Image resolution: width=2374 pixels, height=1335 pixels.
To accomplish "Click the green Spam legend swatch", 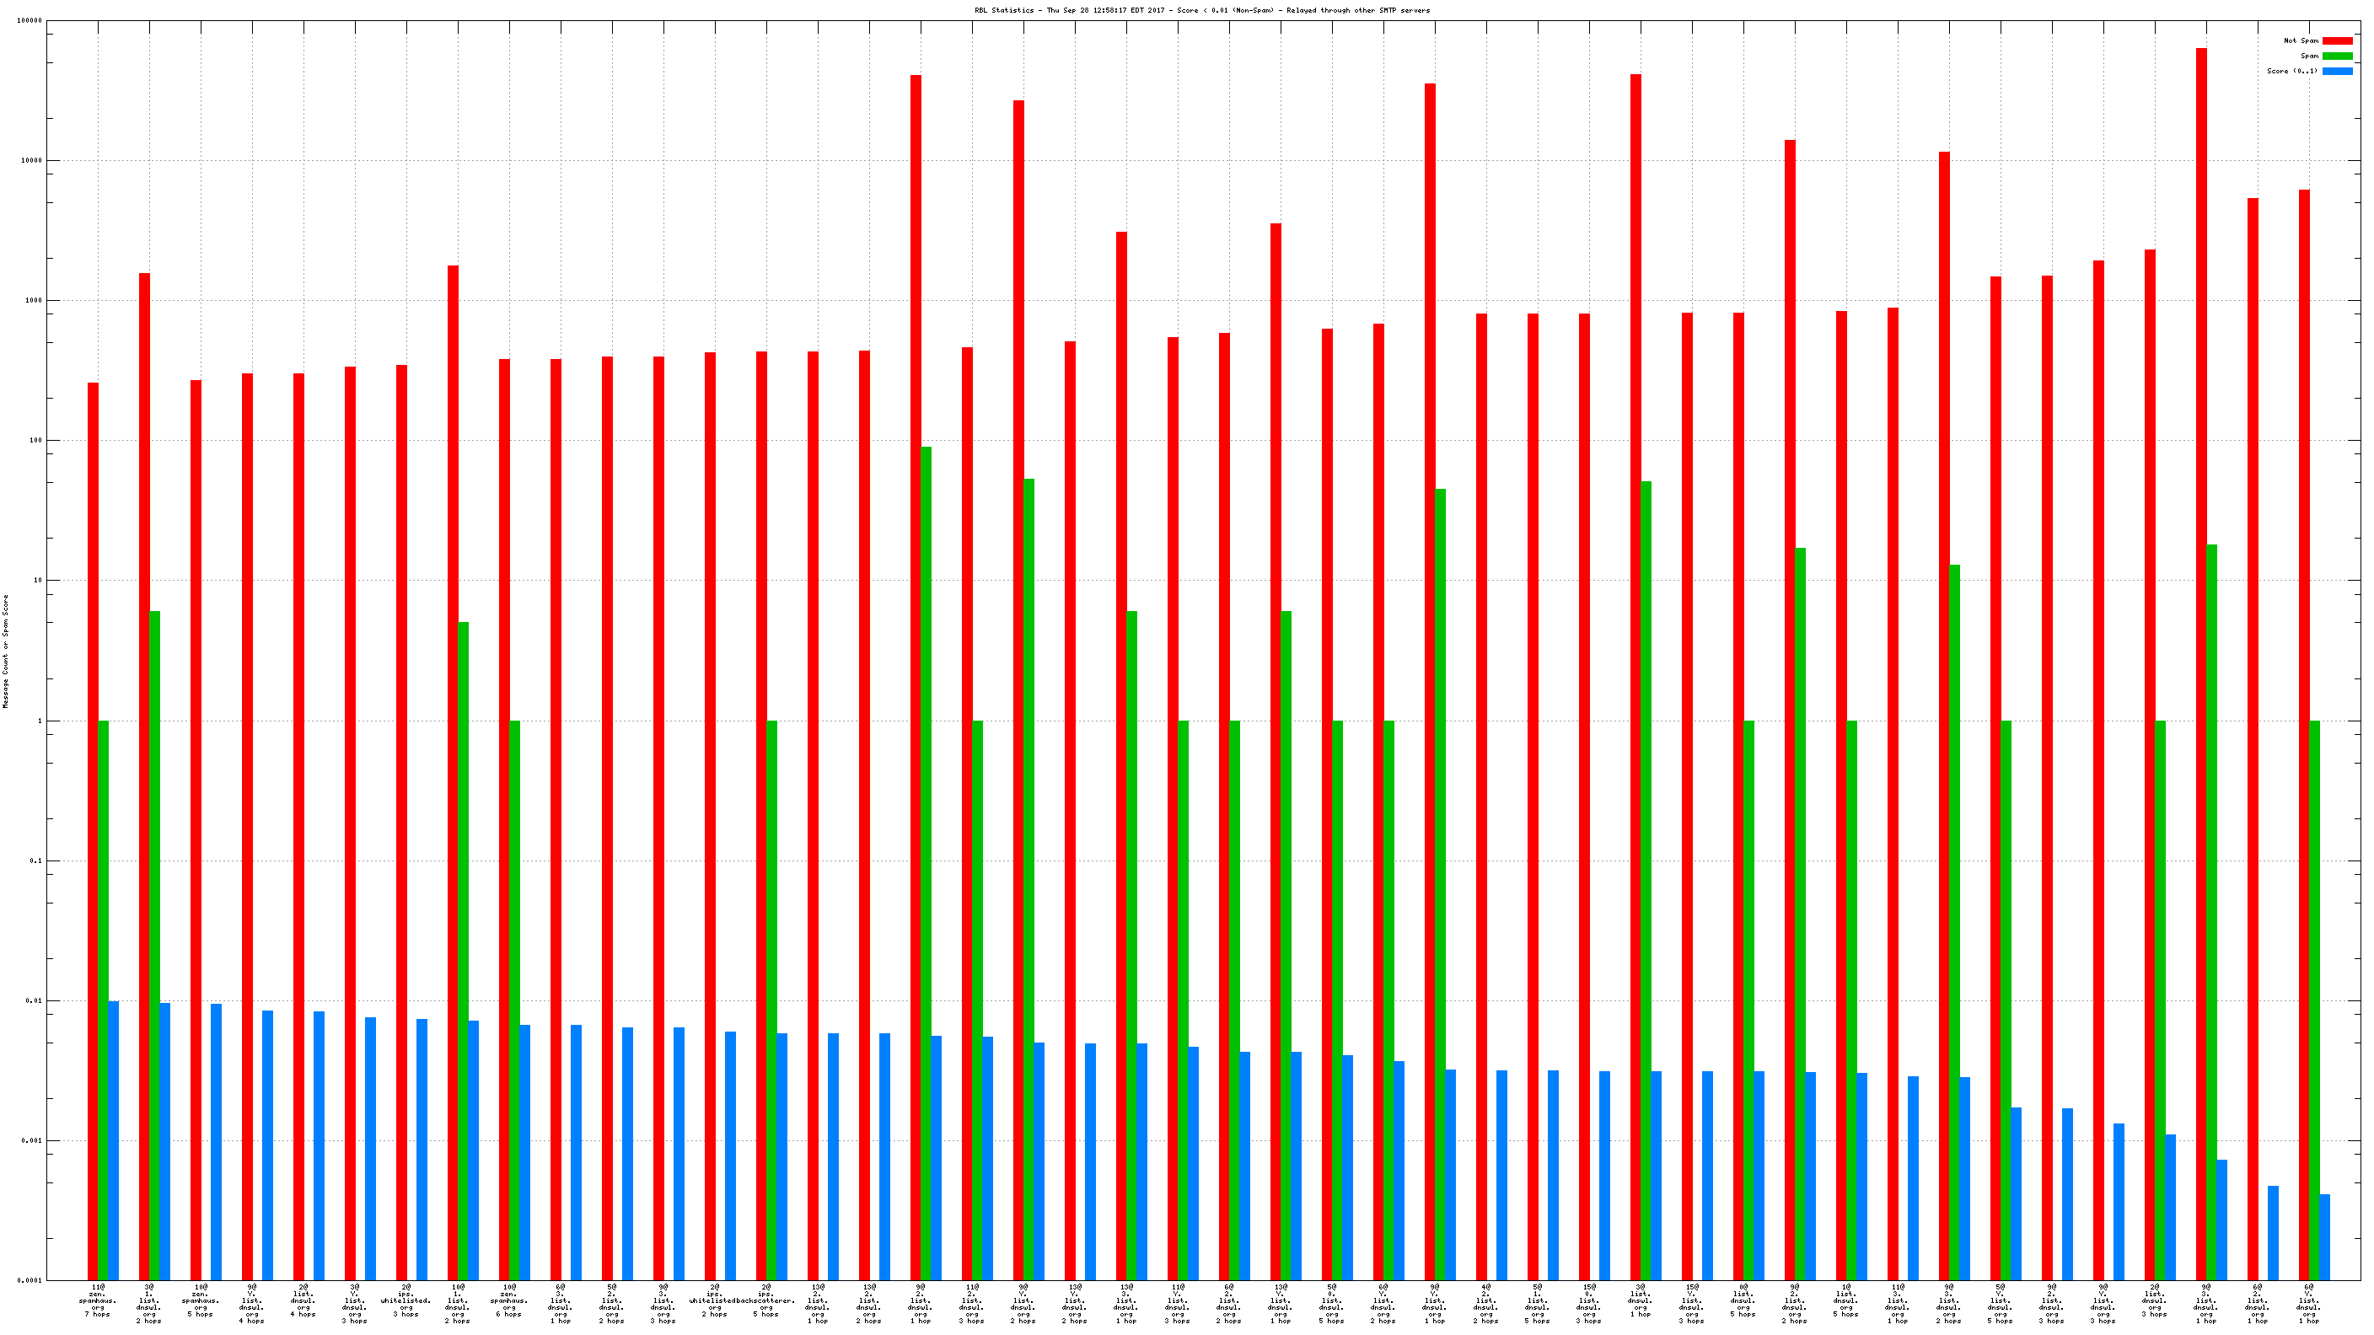I will point(2336,56).
